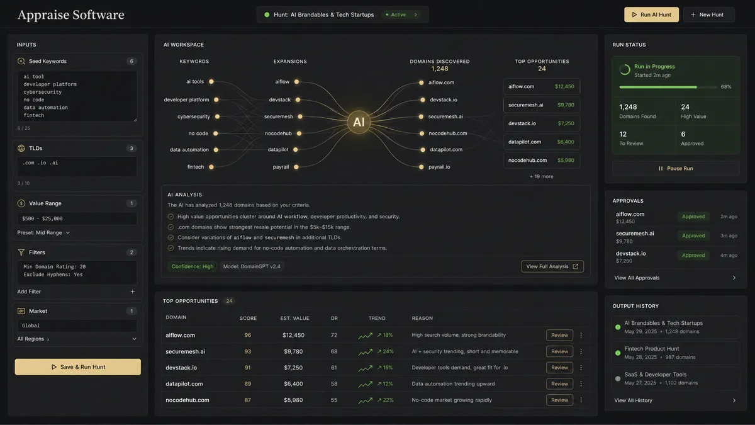Open AI Brandables & Tech Startups history entry
The width and height of the screenshot is (755, 425).
[676, 327]
